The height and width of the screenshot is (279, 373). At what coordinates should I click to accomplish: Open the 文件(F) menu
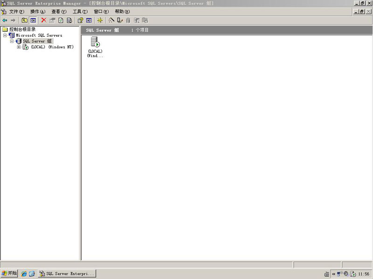point(16,12)
